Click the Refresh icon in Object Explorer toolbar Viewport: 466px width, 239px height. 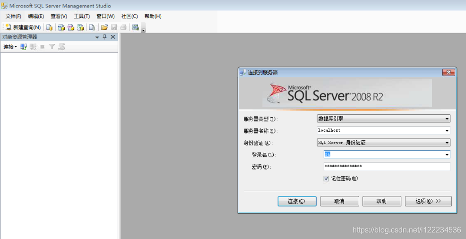[61, 47]
